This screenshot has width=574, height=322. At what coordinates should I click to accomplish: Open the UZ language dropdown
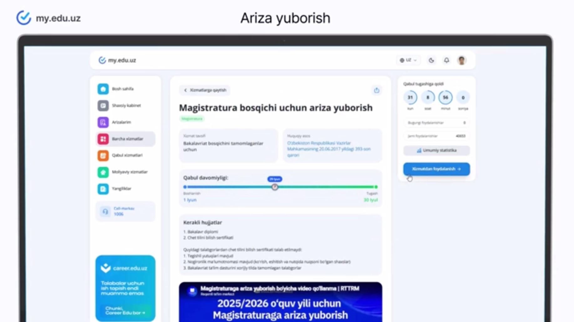pyautogui.click(x=408, y=60)
